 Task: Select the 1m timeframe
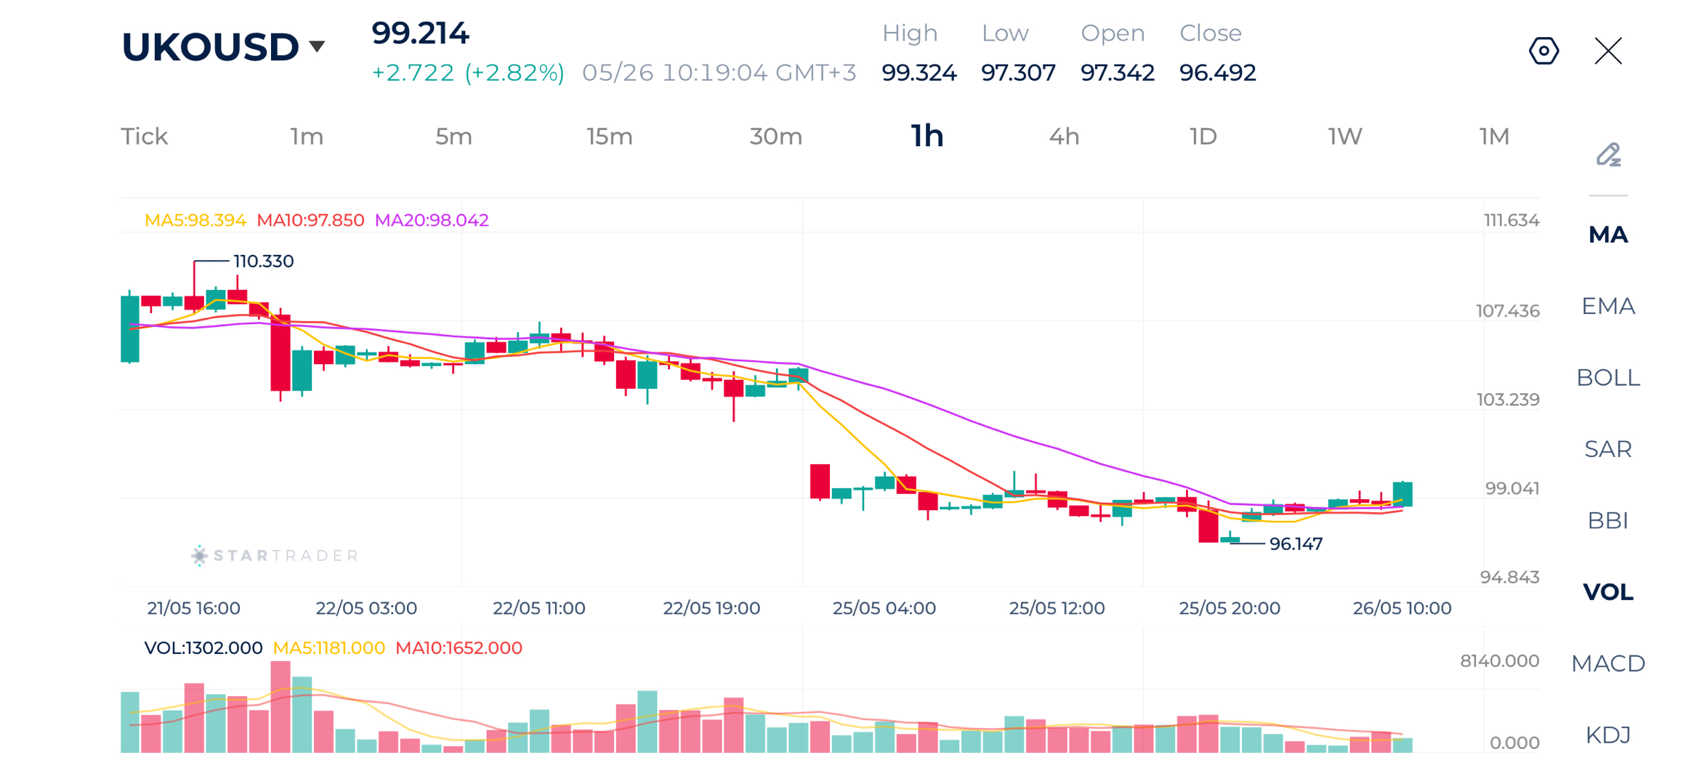[x=307, y=137]
